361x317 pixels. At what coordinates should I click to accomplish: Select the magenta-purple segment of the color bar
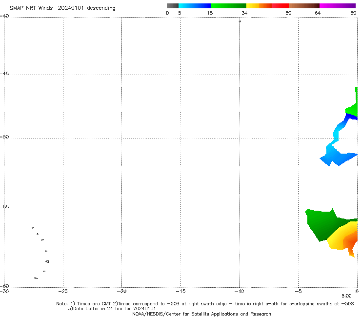(x=338, y=6)
